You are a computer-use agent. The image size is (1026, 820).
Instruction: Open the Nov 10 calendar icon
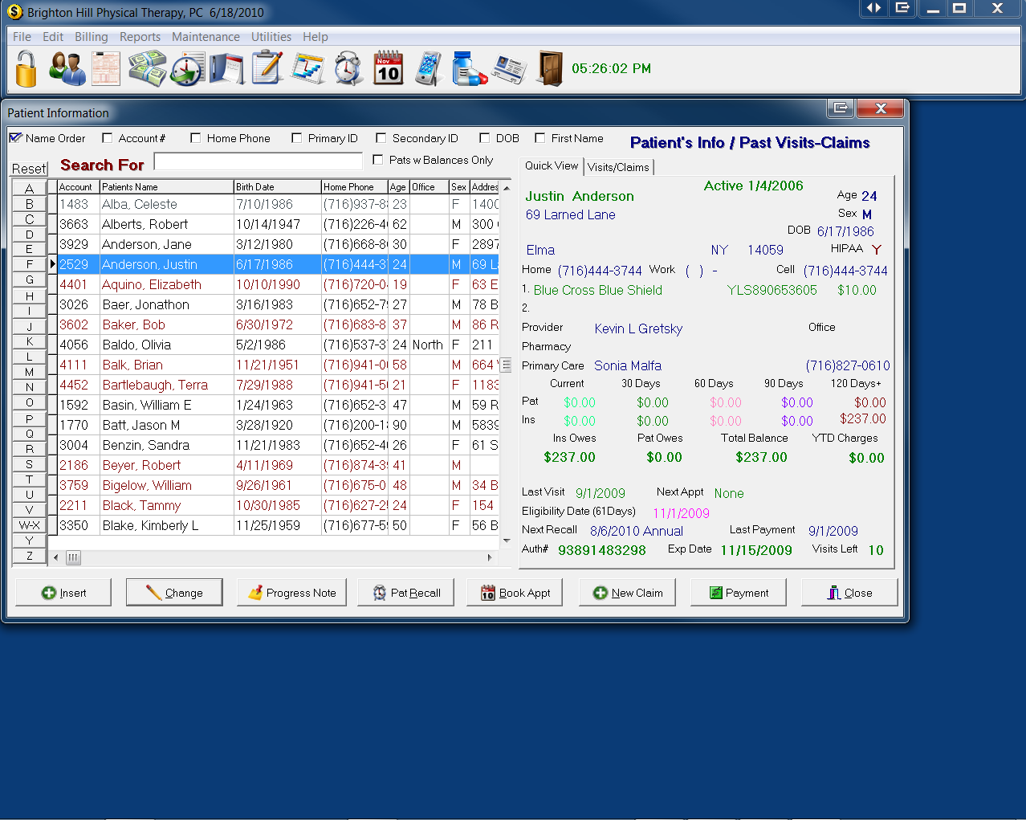389,69
